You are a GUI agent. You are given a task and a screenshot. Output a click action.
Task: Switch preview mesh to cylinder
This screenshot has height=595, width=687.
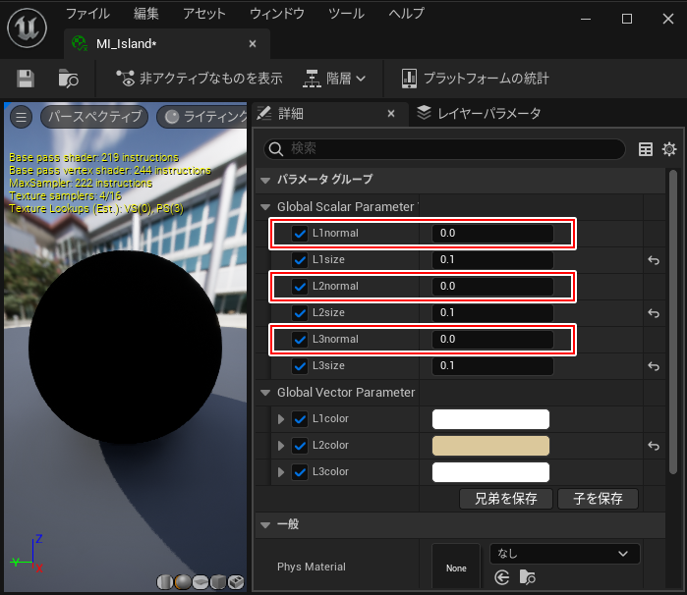pos(165,582)
